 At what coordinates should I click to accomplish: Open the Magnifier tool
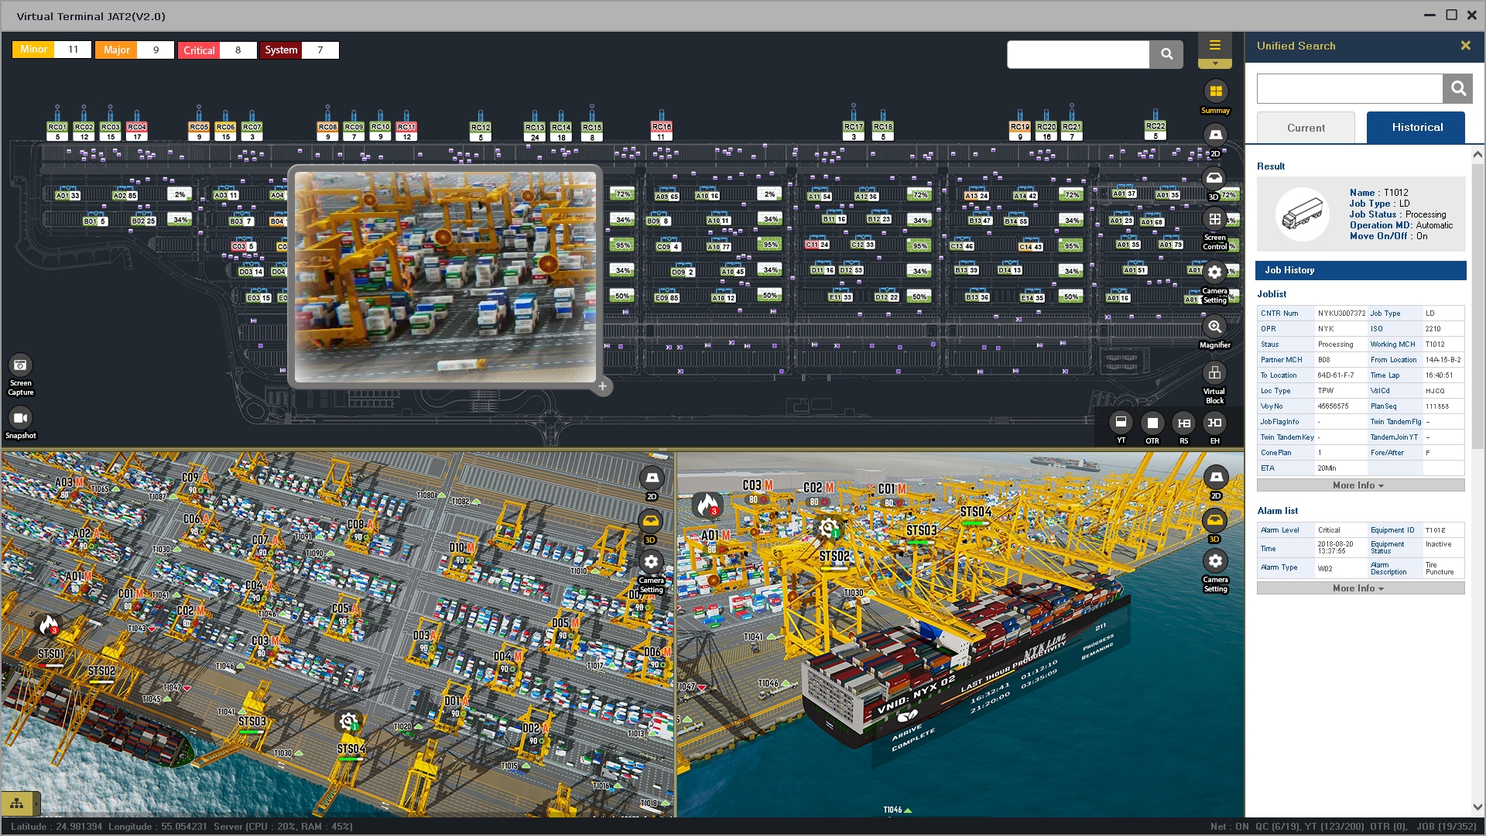[1214, 327]
